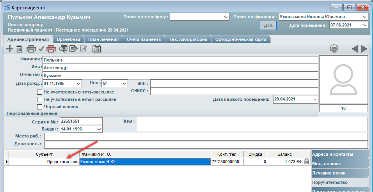
Task: Check the 'Черный список' checkbox
Action: pyautogui.click(x=39, y=107)
